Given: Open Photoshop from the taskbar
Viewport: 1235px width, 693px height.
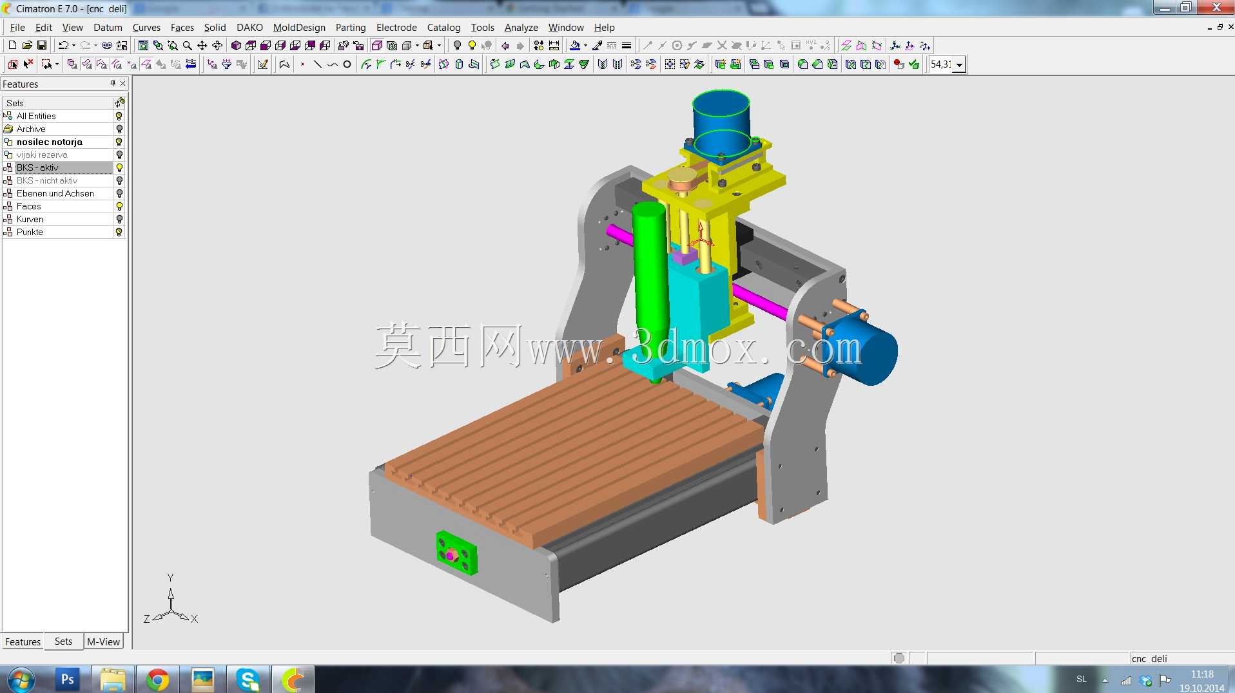Looking at the screenshot, I should (67, 679).
